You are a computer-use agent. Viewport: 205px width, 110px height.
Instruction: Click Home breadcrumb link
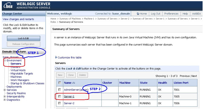click(x=53, y=19)
